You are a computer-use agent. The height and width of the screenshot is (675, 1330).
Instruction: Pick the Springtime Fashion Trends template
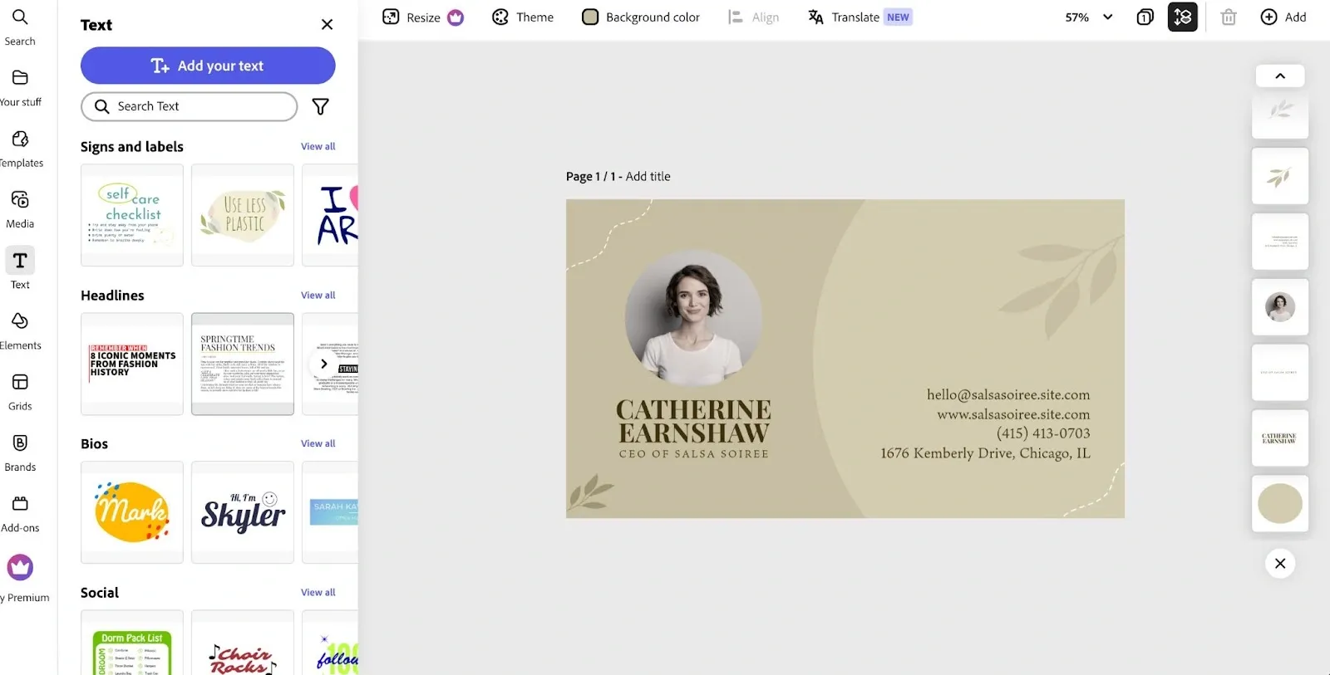click(x=243, y=364)
